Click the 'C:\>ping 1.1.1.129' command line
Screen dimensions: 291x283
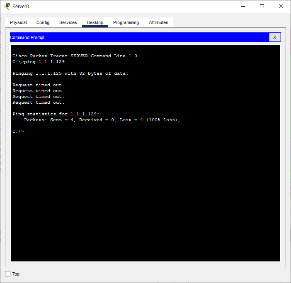click(x=39, y=62)
